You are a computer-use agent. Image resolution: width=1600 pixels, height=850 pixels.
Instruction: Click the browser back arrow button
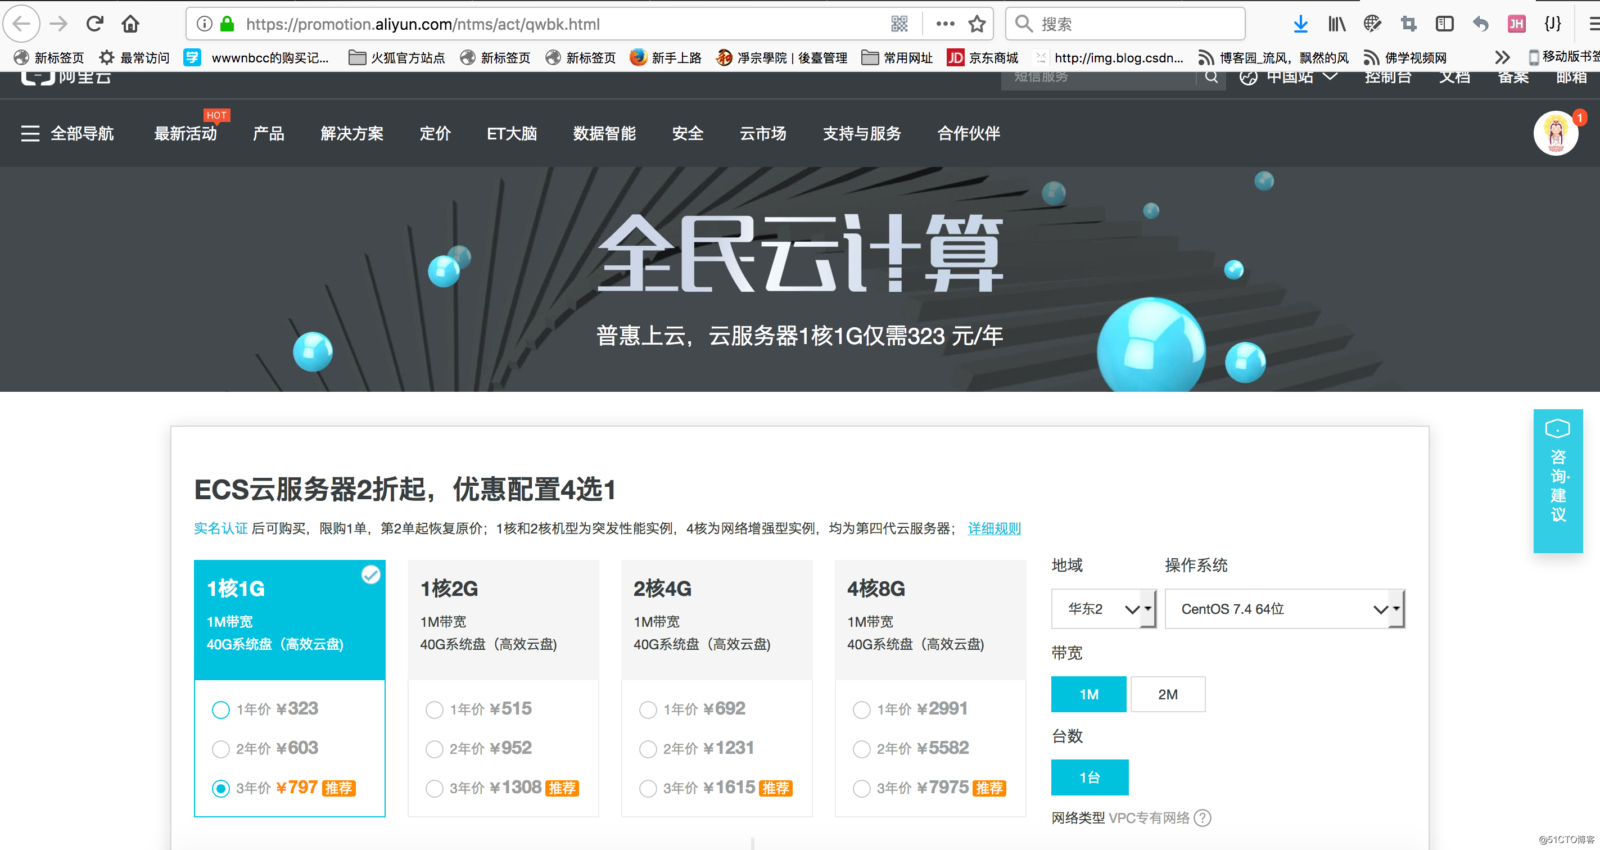click(x=22, y=24)
